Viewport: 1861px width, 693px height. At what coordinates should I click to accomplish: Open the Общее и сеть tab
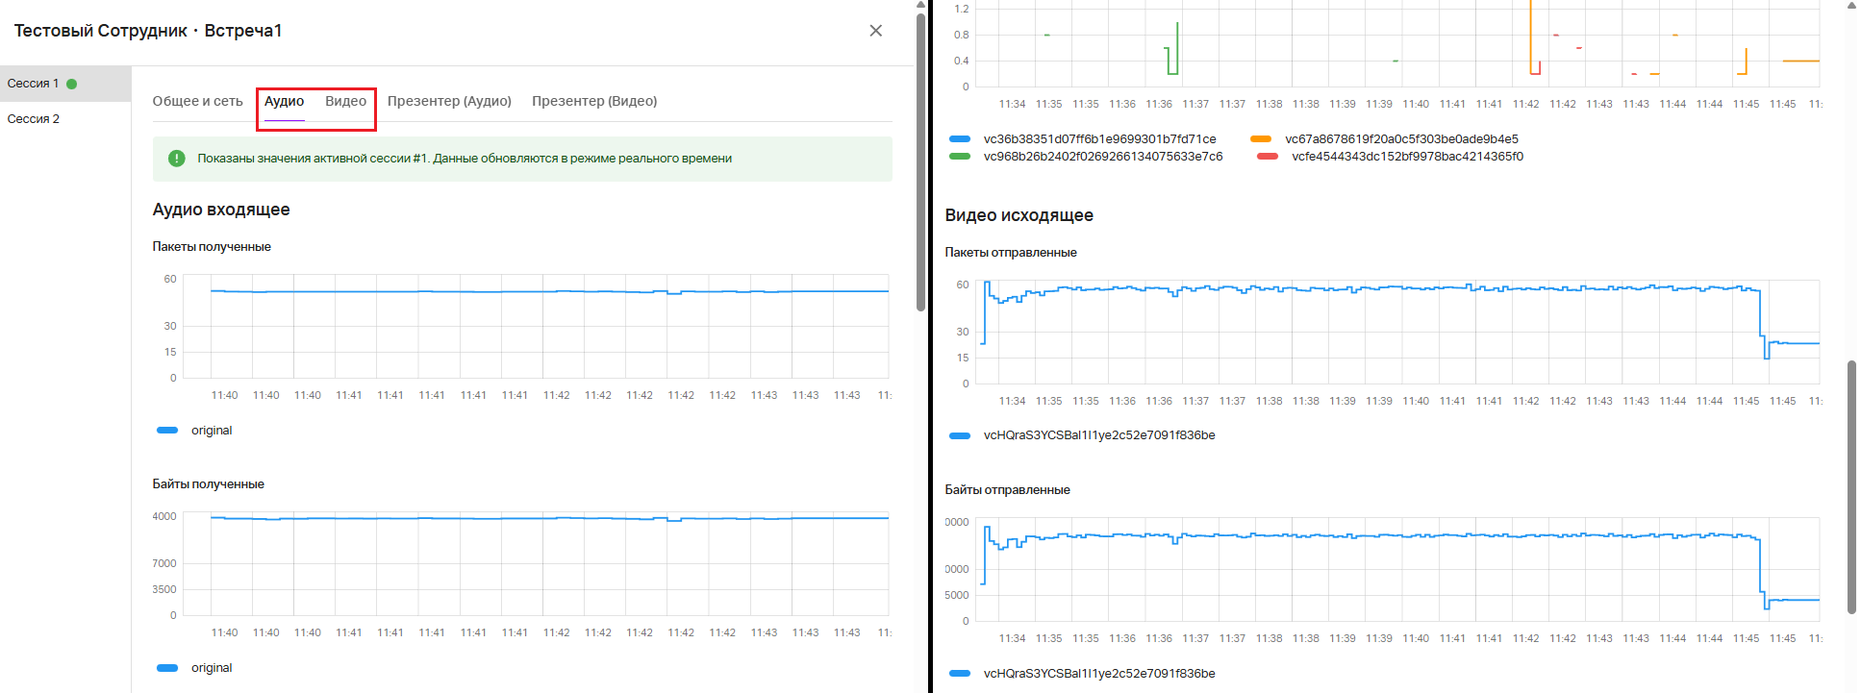(x=197, y=101)
